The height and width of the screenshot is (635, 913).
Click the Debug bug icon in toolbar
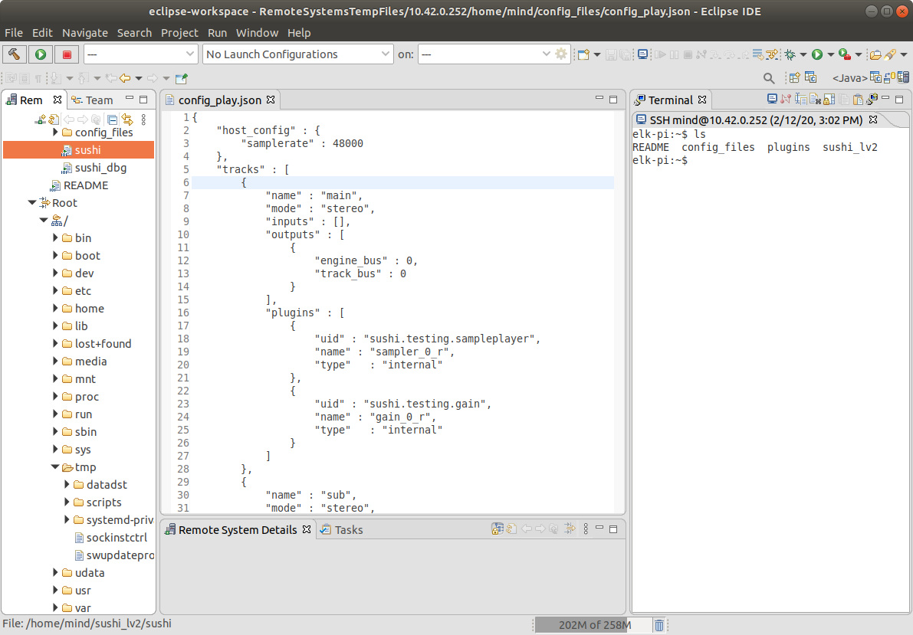point(790,54)
